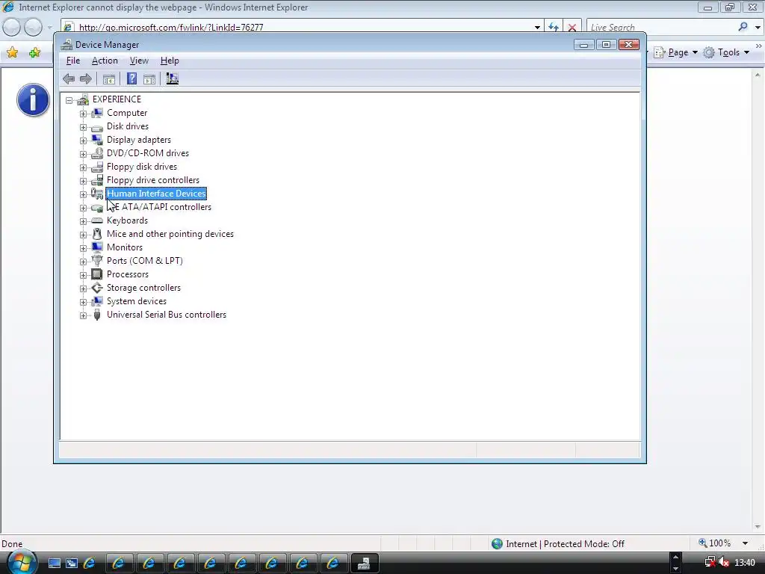The width and height of the screenshot is (765, 574).
Task: Open the Page menu in Internet Explorer
Action: (x=676, y=52)
